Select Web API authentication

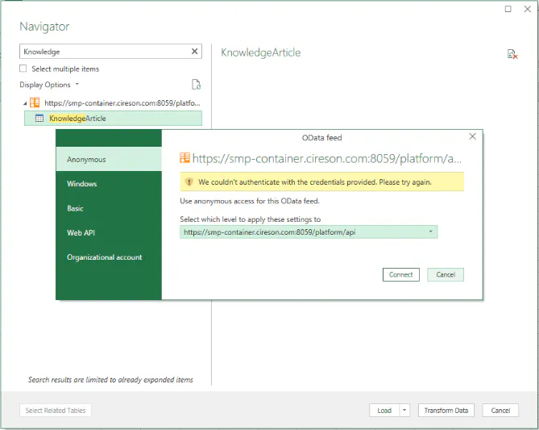click(109, 232)
